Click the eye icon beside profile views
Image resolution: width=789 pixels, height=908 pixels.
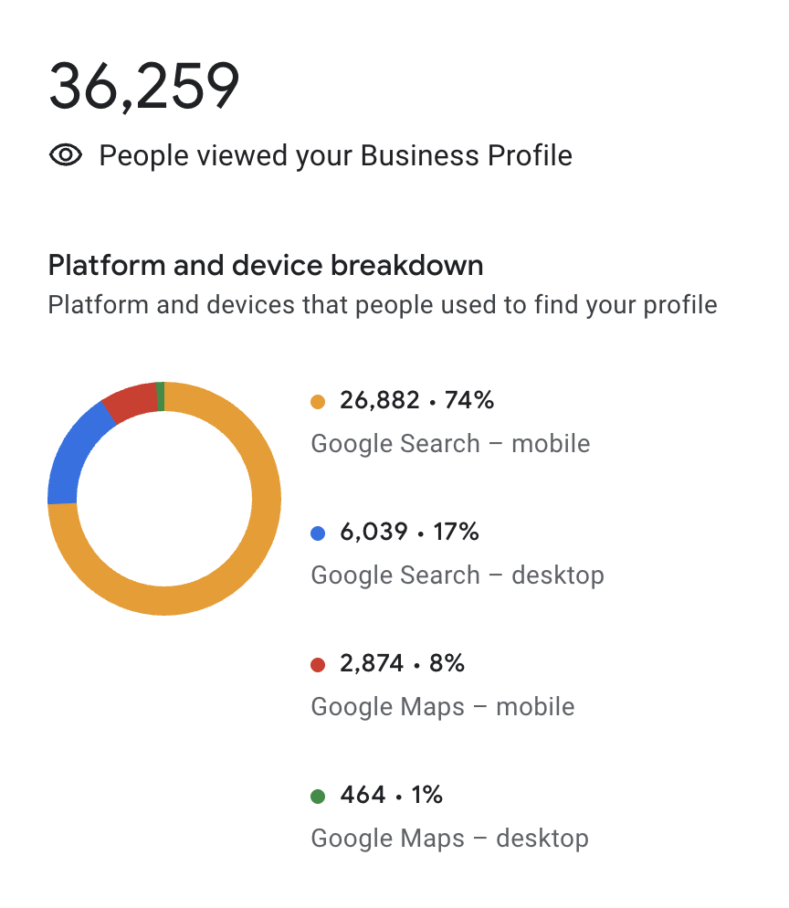click(x=66, y=155)
